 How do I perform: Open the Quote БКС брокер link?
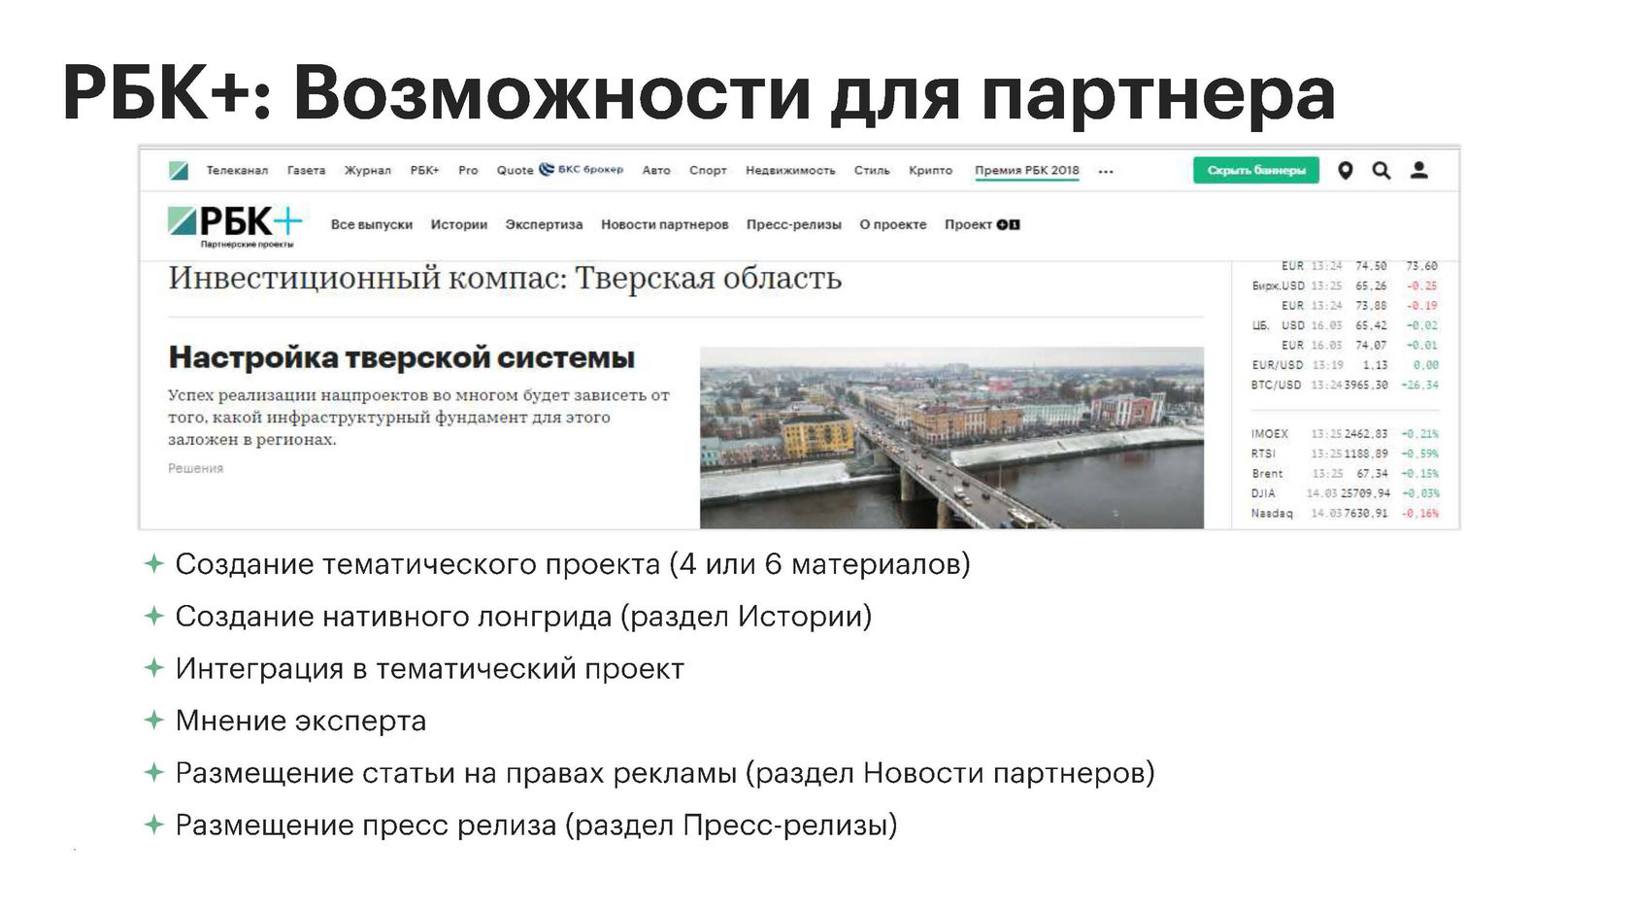560,170
